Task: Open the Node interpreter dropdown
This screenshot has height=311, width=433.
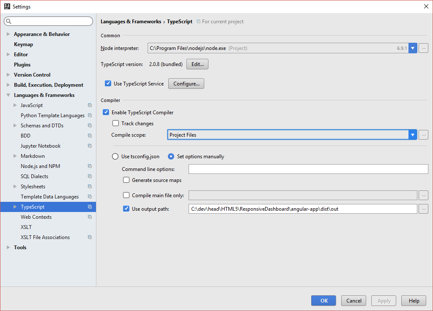Action: [413, 48]
